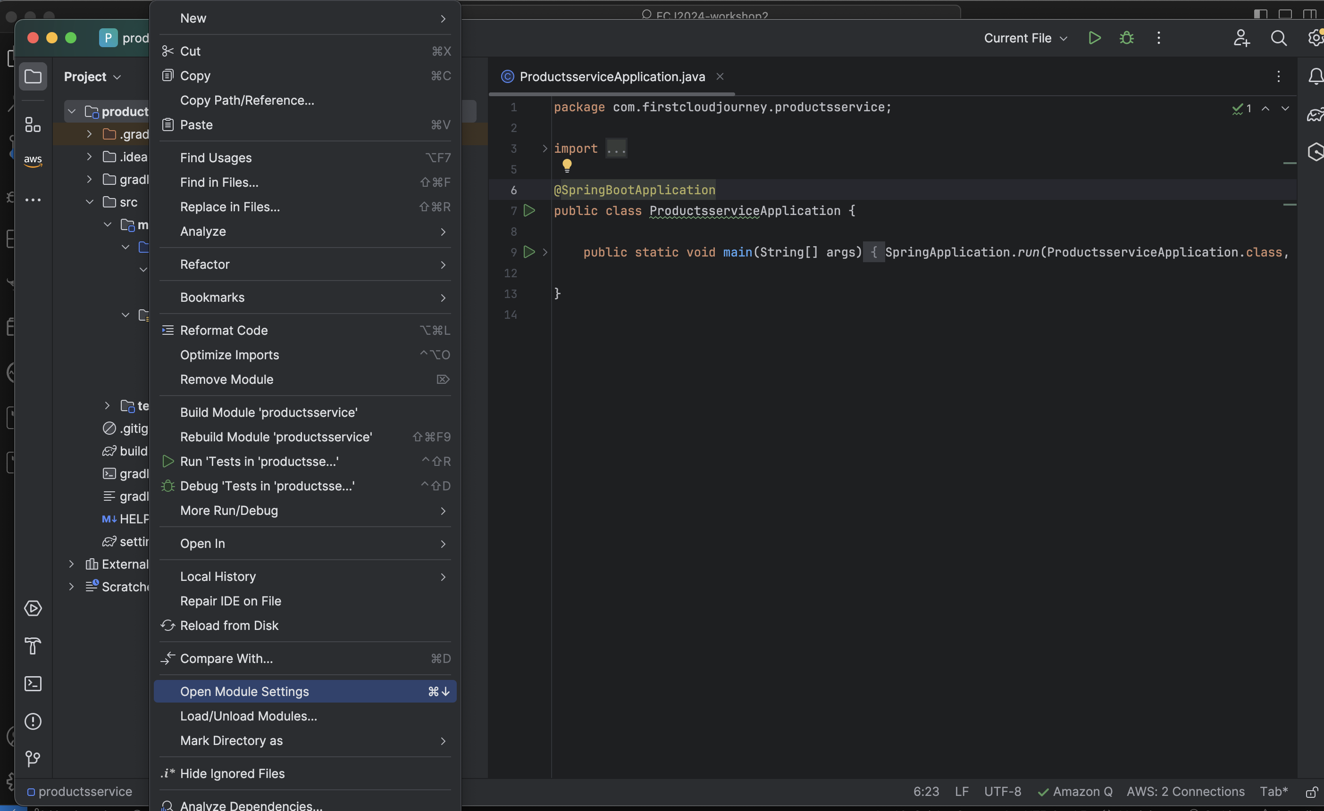Choose Copy Path/Reference...
Viewport: 1324px width, 811px height.
(x=305, y=100)
